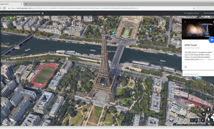
Task: Fly to Eiffel Tower using blue paper-plane button
Action: [212, 40]
